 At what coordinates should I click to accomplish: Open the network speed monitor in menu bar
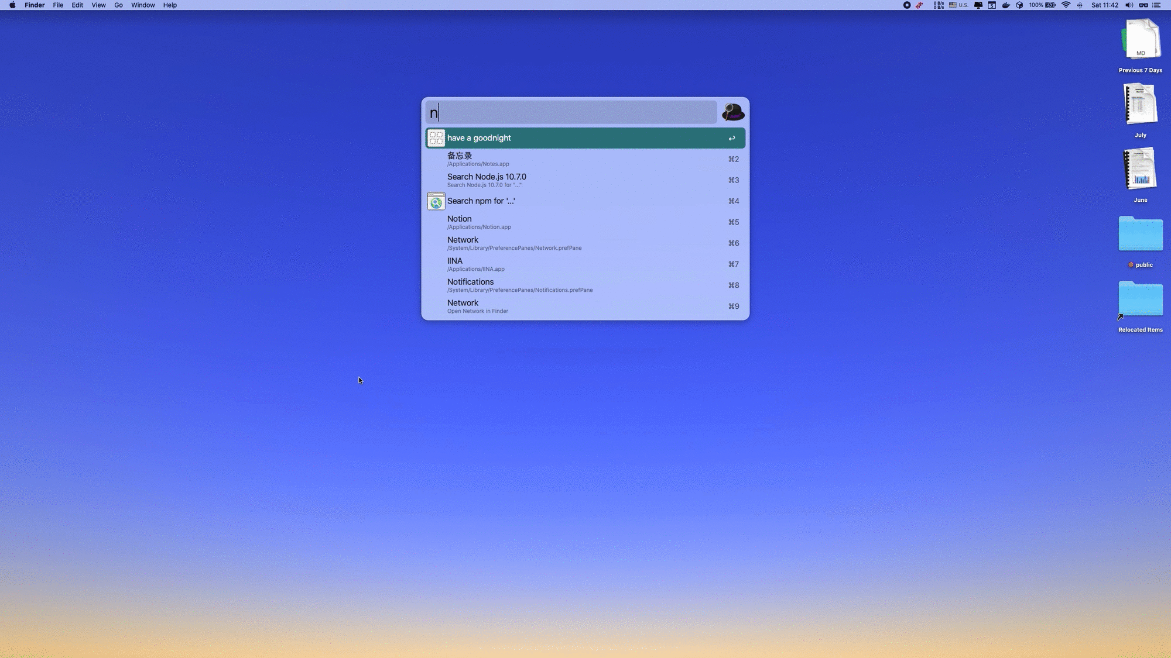[939, 5]
